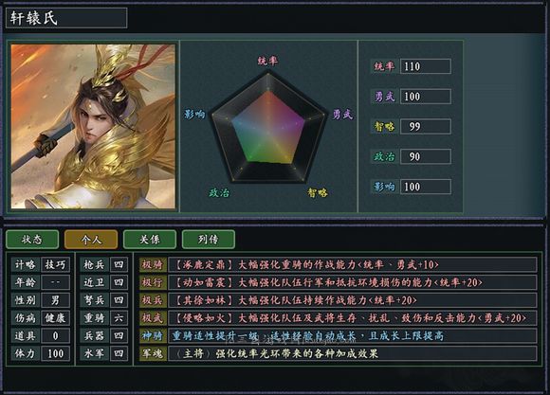Click the 轩辕氏 name field
The height and width of the screenshot is (395, 550).
[x=66, y=18]
